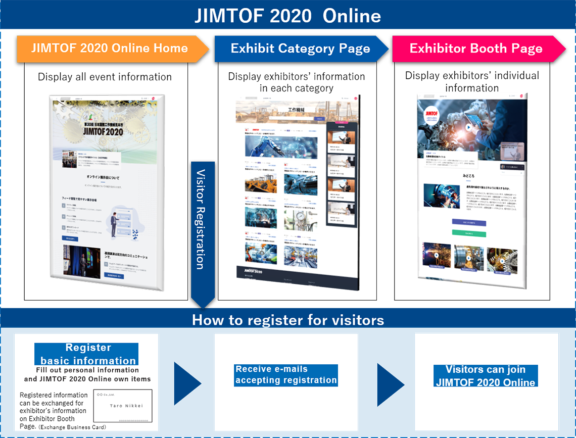This screenshot has height=438, width=576.
Task: Click the blue button beside the speaker photo
Action: (114, 276)
